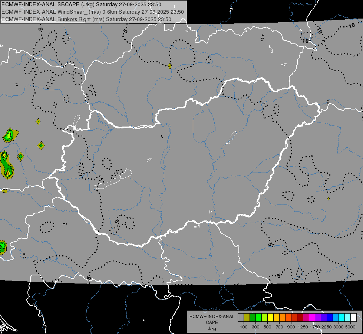Click the WindShear_ (m/s) 0-6km title line
This screenshot has width=363, height=334.
tap(93, 12)
